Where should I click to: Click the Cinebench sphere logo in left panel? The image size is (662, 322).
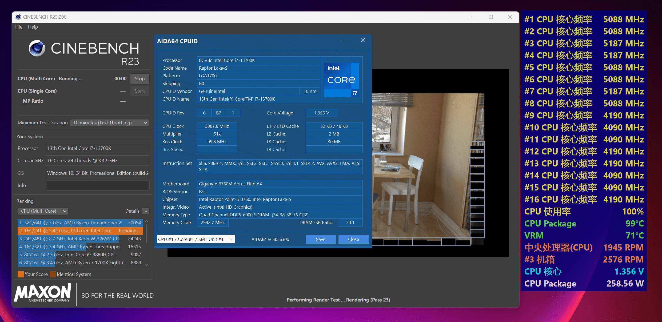37,48
